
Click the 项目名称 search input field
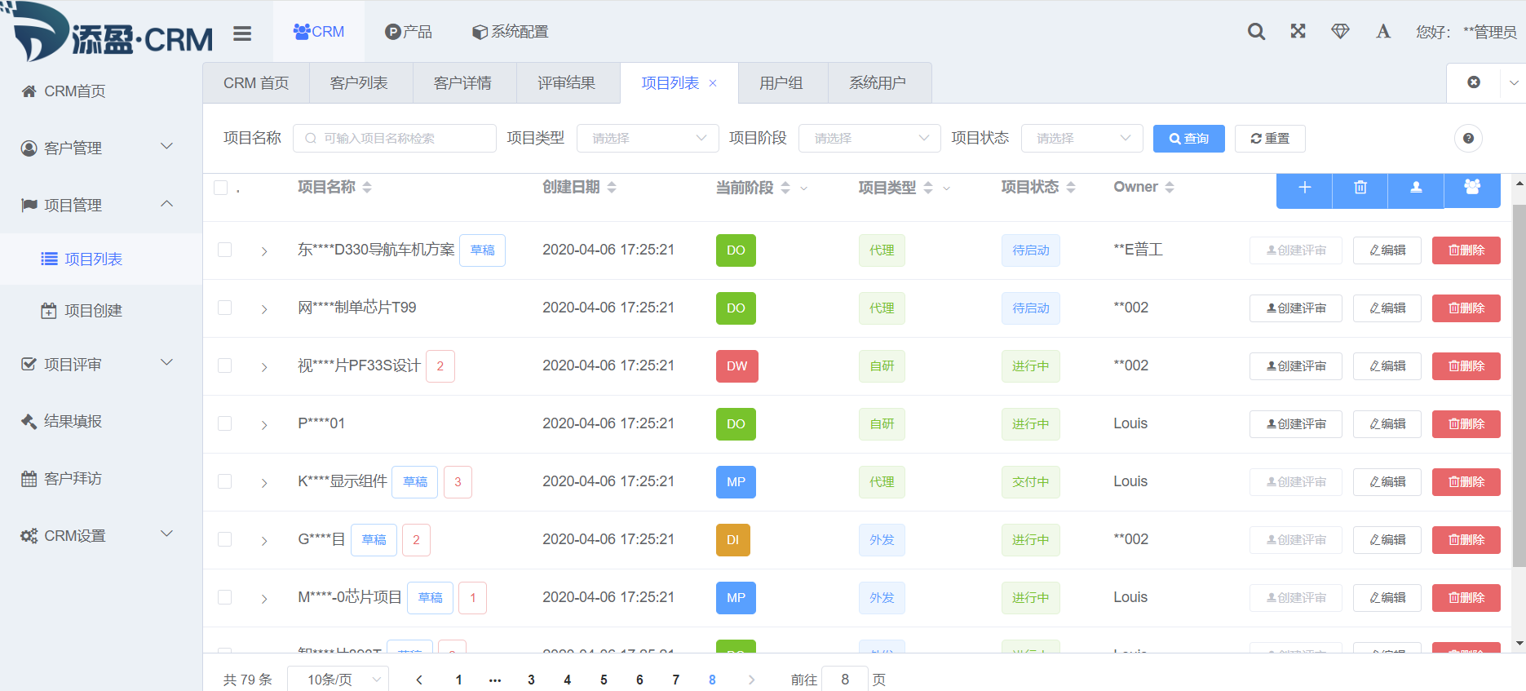(395, 139)
